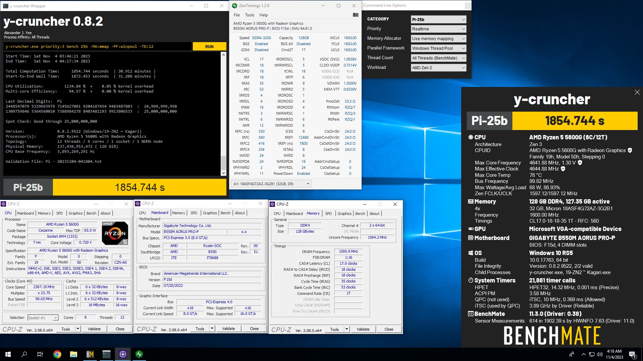
Task: Open ZenTimings Help menu
Action: (264, 15)
